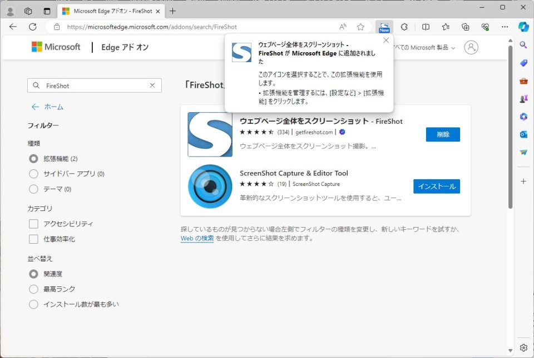Viewport: 534px width, 358px height.
Task: Select the 拡張機能 (2) radio button
Action: 33,158
